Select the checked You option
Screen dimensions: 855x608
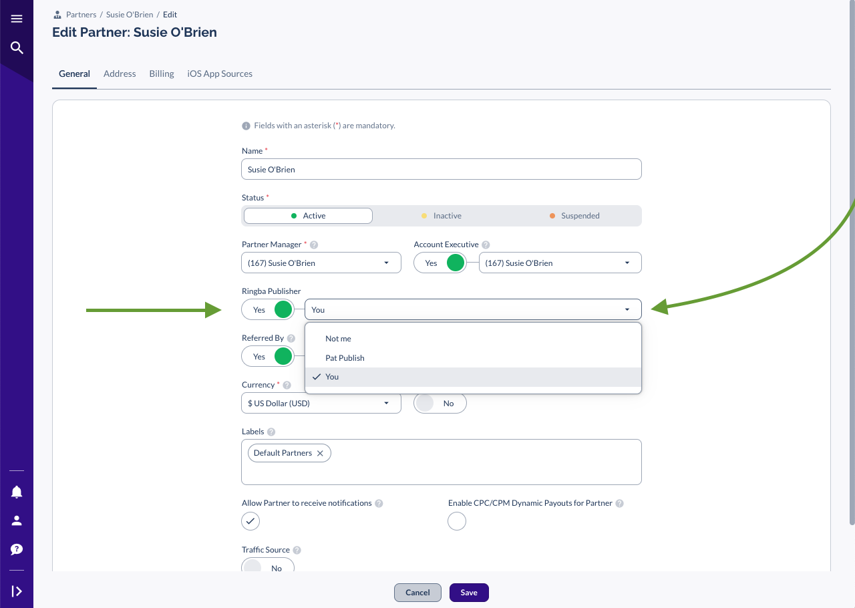pos(473,377)
